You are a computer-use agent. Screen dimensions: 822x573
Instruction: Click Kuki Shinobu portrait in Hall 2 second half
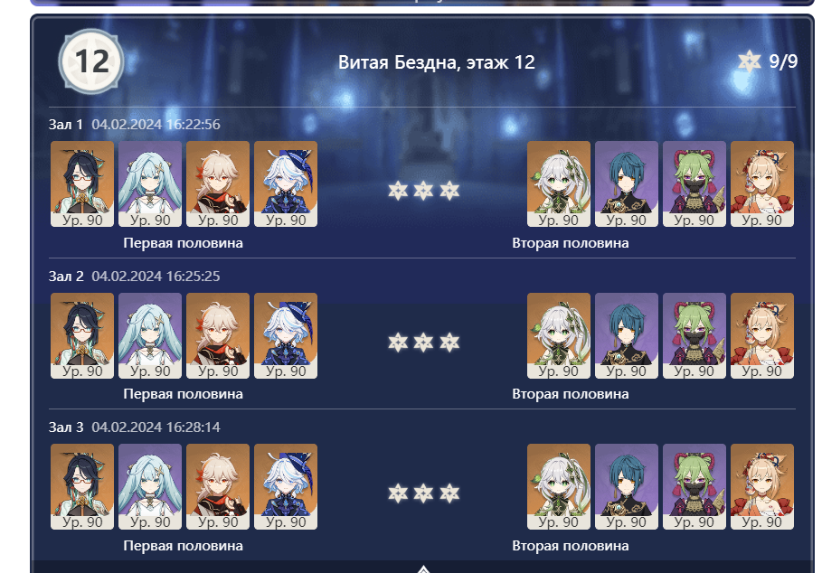694,335
